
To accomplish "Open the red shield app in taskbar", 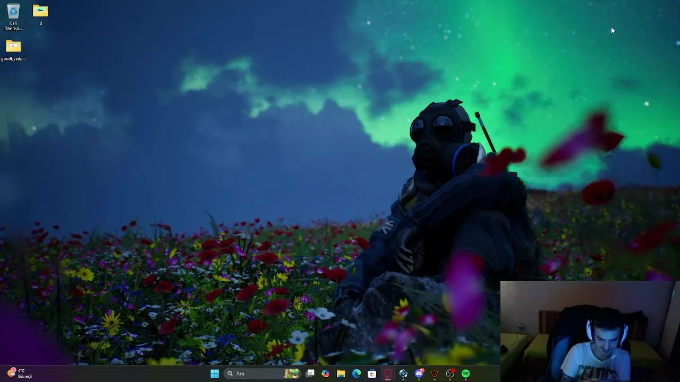I will point(435,374).
